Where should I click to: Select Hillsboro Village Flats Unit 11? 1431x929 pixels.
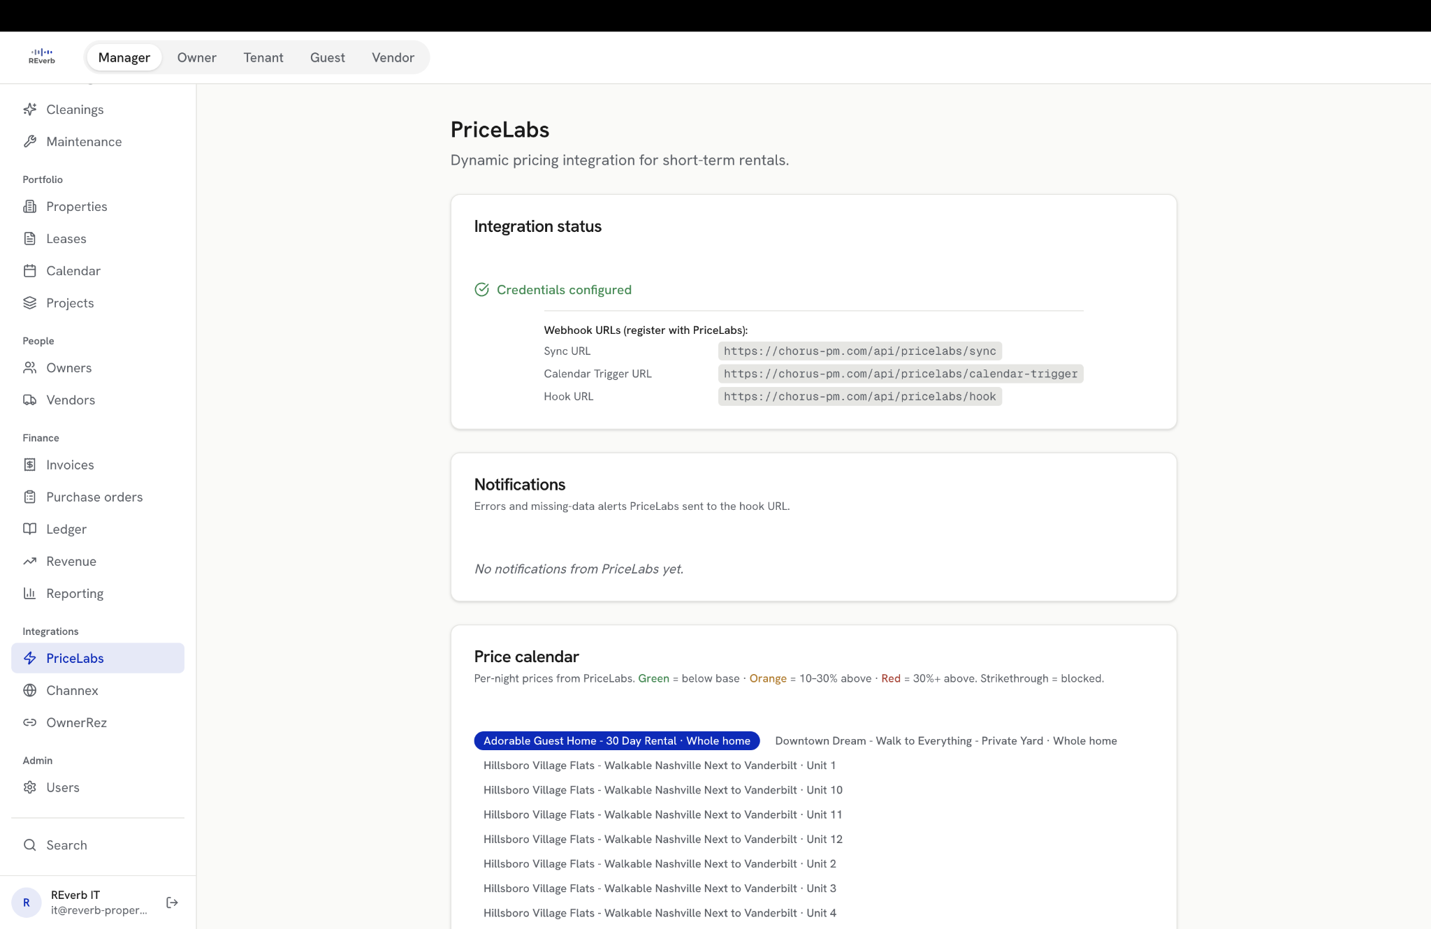[x=663, y=814]
